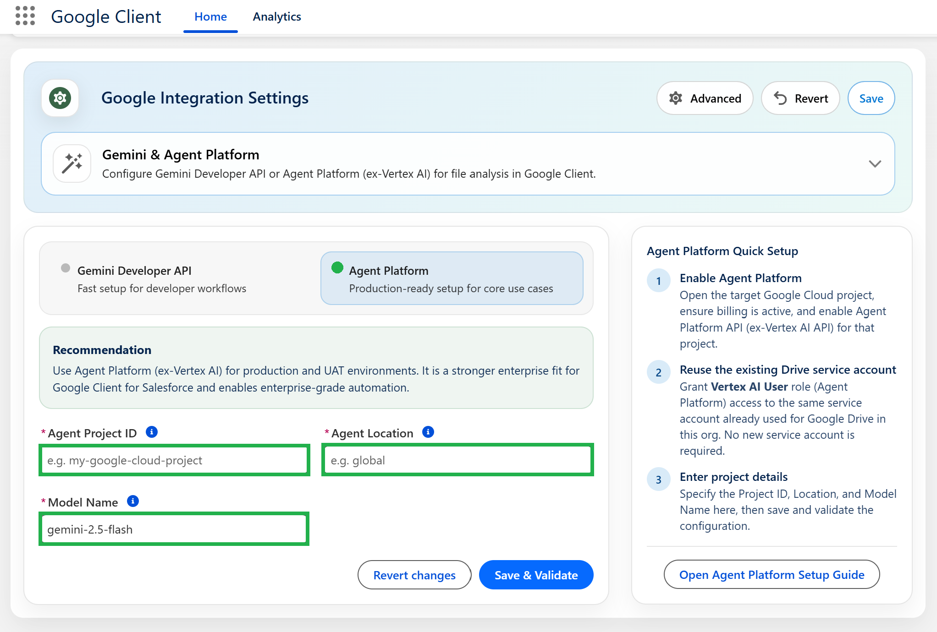Collapse the Gemini & Agent Platform section

click(x=875, y=164)
